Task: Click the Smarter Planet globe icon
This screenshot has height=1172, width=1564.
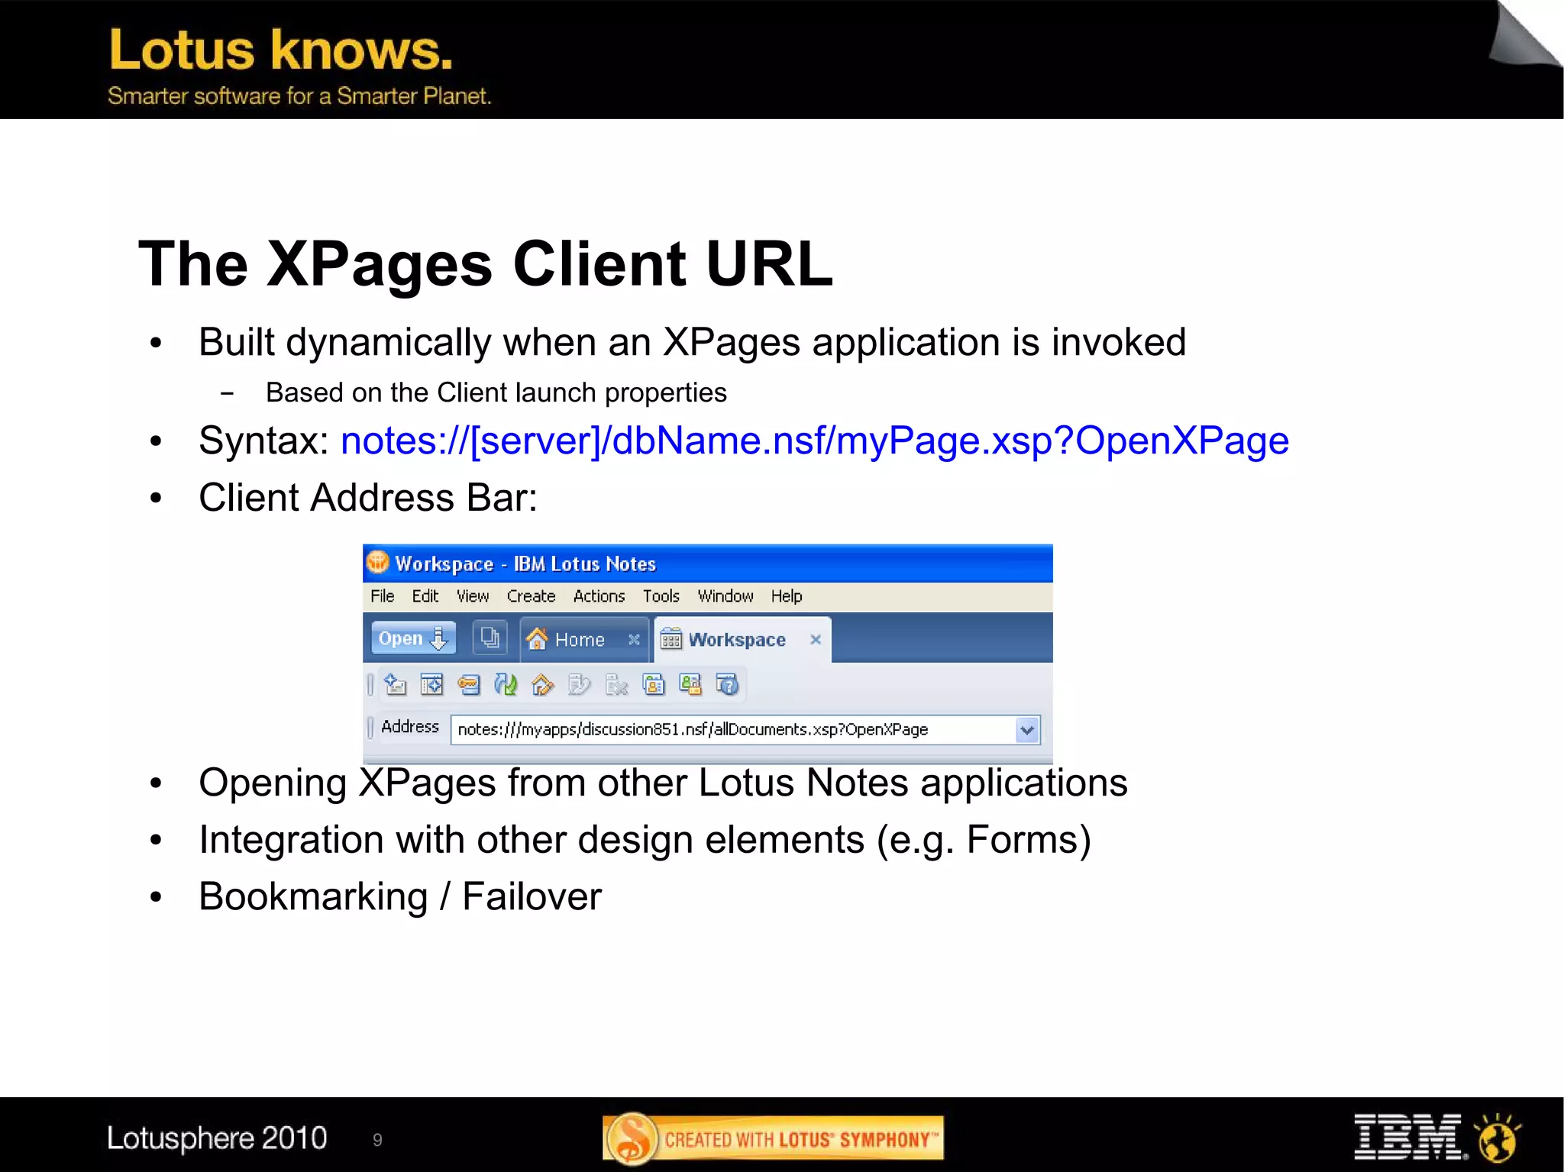Action: tap(1498, 1137)
